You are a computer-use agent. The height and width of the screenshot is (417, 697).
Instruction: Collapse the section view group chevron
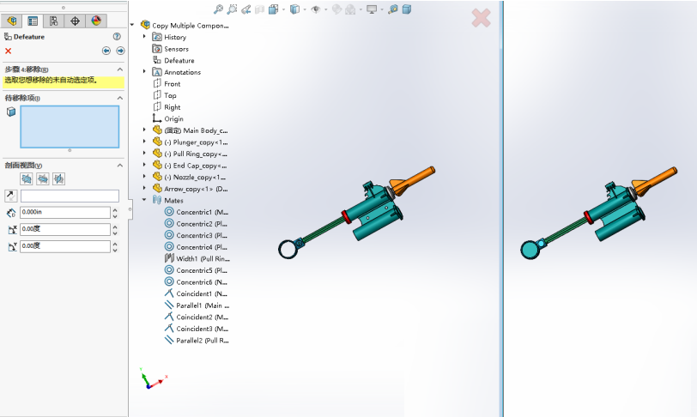119,165
